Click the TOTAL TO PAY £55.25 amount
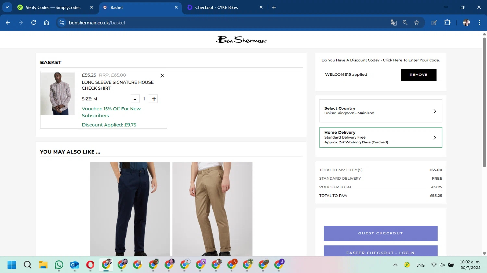The image size is (487, 273). tap(436, 196)
